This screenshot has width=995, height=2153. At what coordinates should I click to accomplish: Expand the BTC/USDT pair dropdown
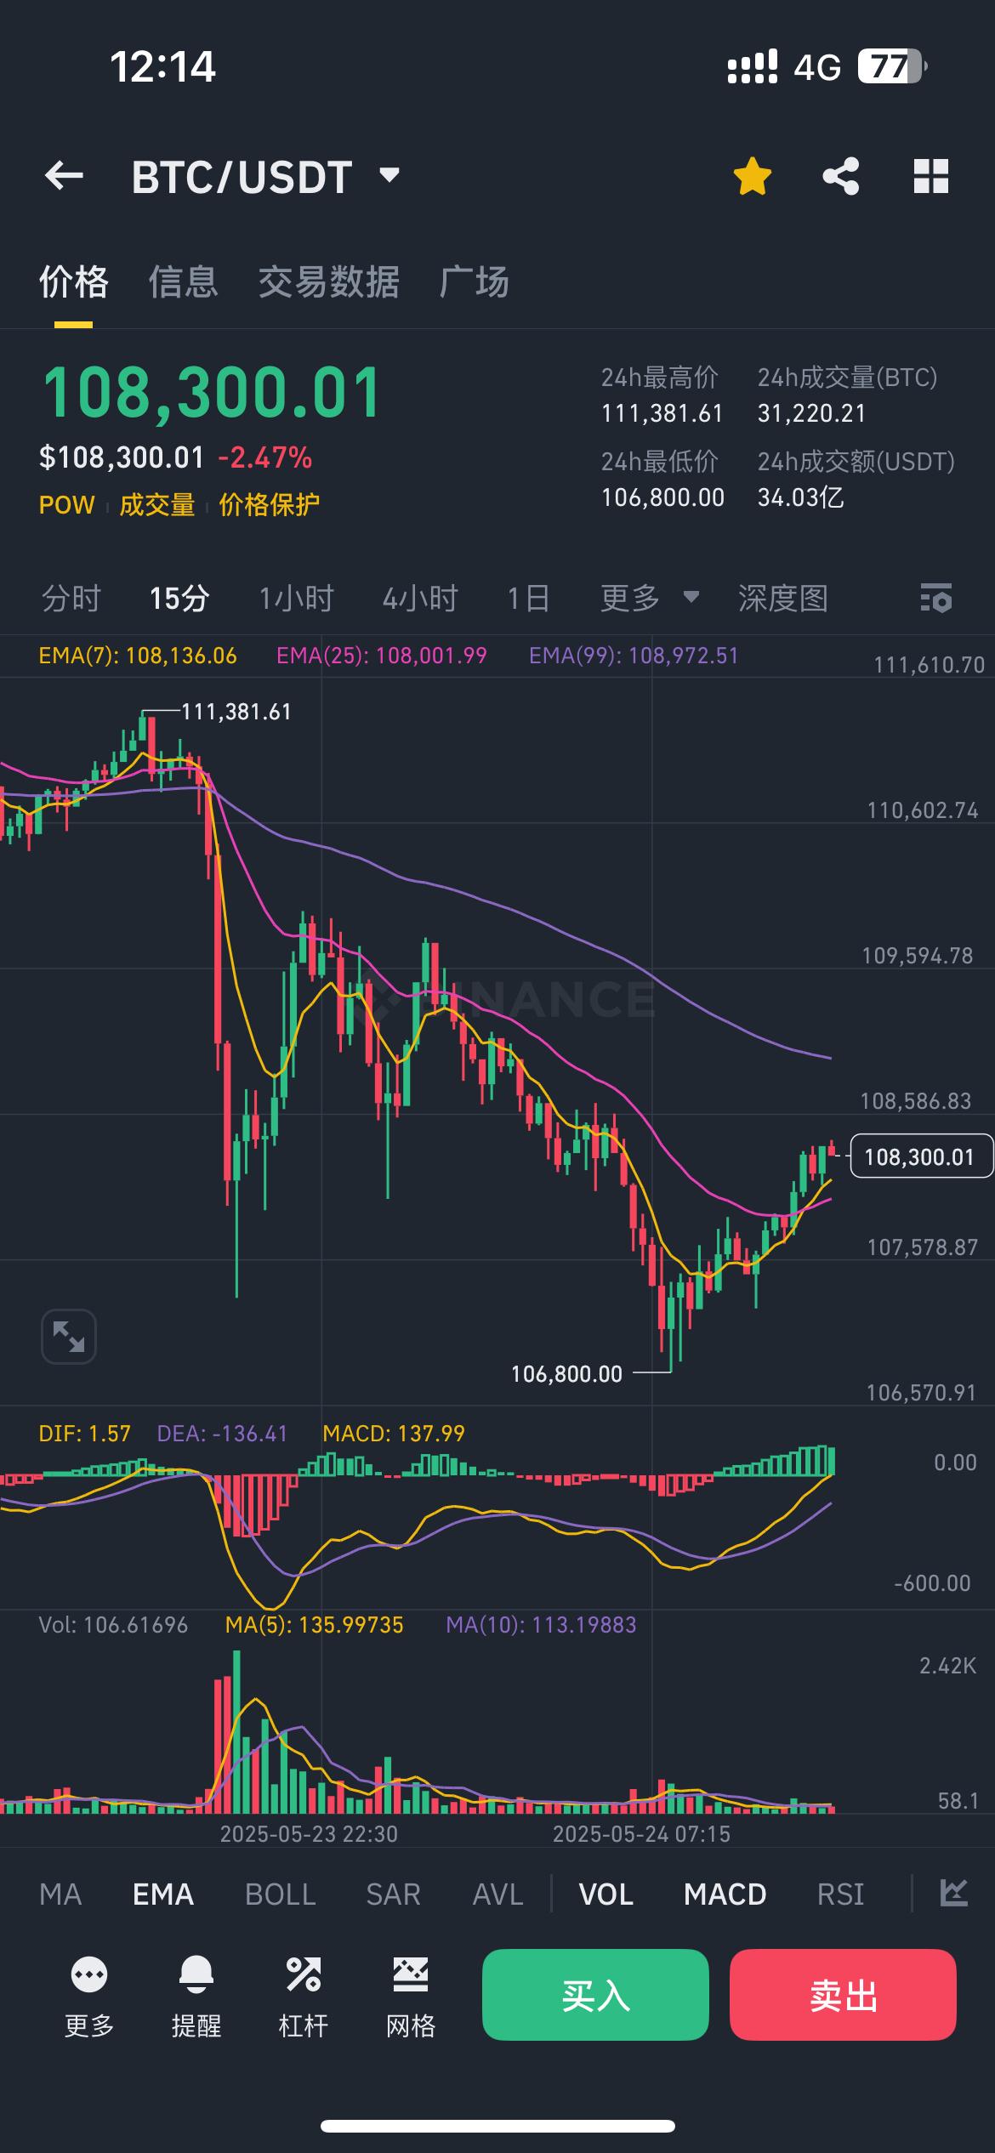point(389,176)
